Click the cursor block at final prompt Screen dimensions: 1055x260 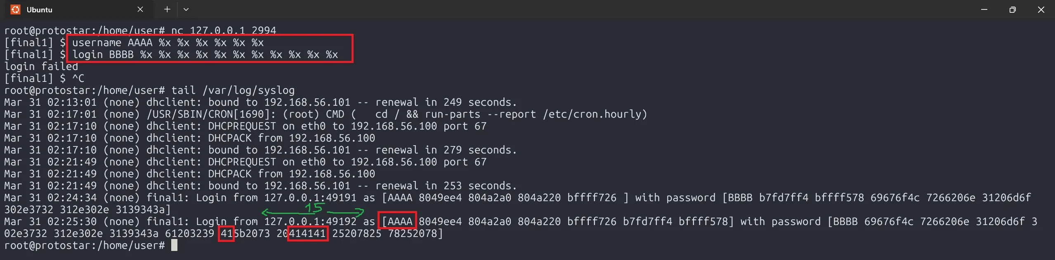(x=174, y=246)
